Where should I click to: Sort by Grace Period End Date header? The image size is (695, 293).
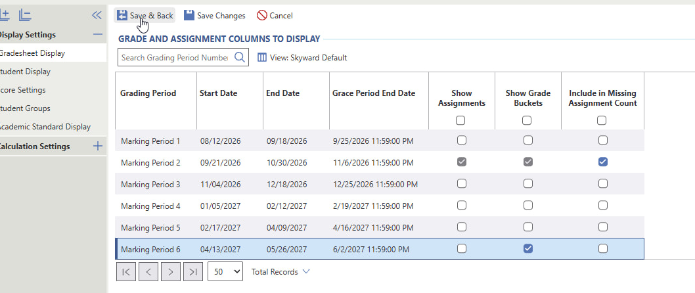374,93
